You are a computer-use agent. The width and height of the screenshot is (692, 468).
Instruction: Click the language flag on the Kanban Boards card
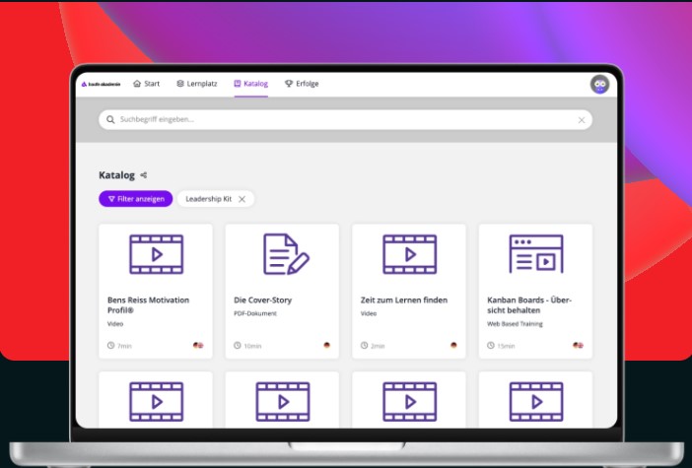pyautogui.click(x=579, y=346)
